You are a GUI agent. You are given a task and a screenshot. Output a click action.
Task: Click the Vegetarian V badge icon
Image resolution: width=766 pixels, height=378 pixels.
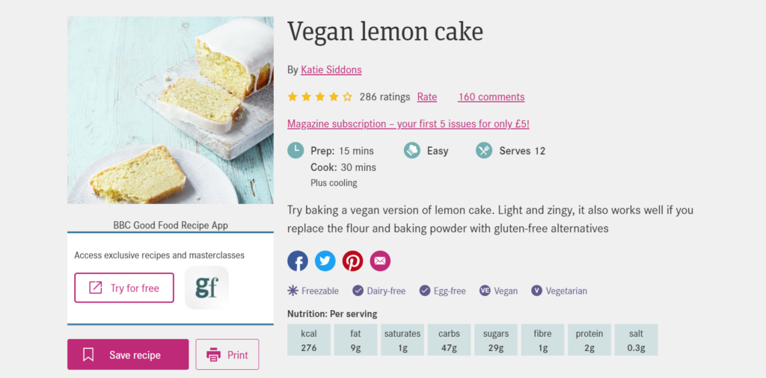[x=537, y=291]
